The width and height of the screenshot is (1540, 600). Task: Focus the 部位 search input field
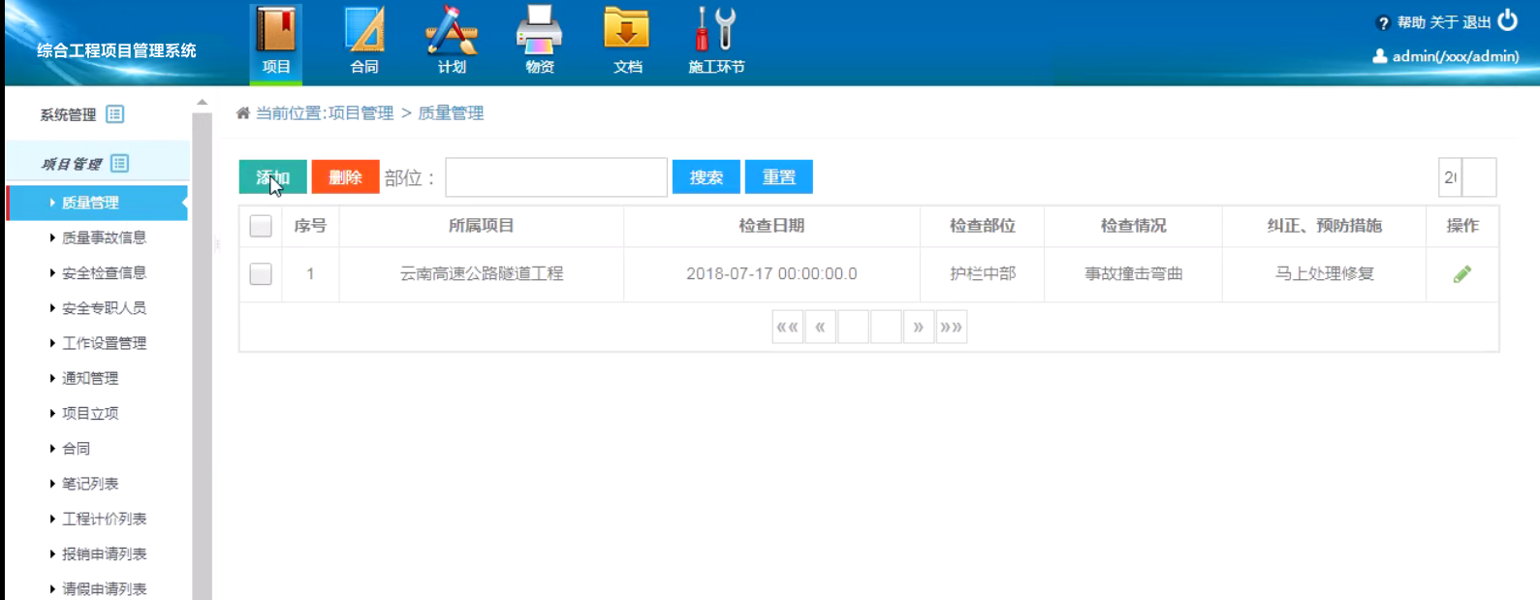556,177
